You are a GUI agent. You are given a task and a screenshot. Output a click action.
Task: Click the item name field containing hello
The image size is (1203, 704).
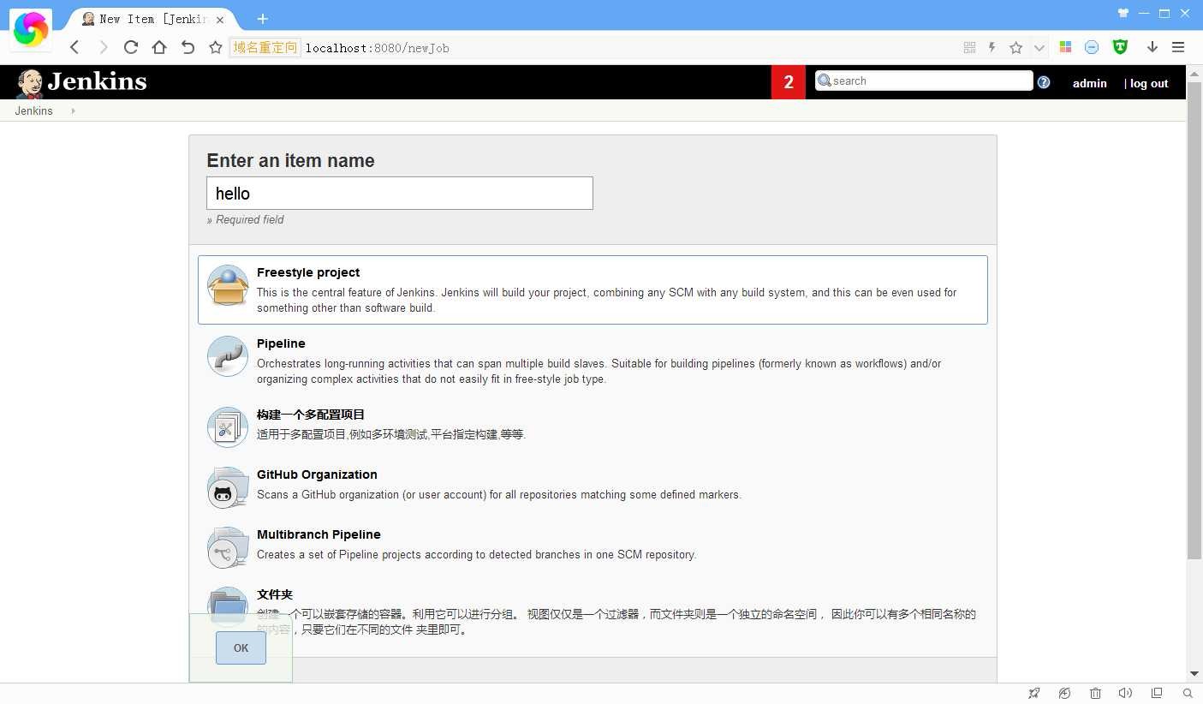tap(400, 194)
